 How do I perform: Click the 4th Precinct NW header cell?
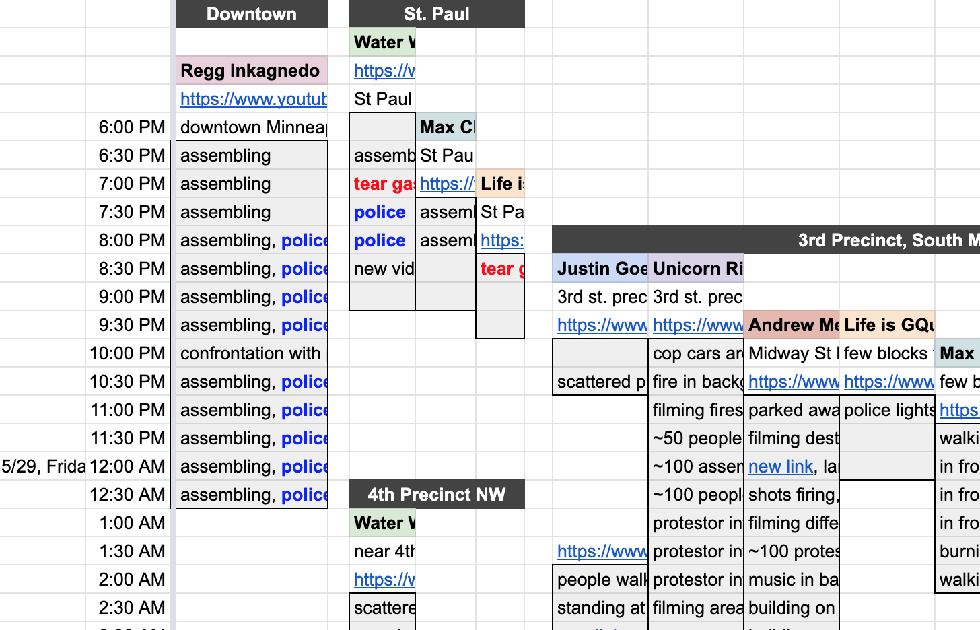437,495
